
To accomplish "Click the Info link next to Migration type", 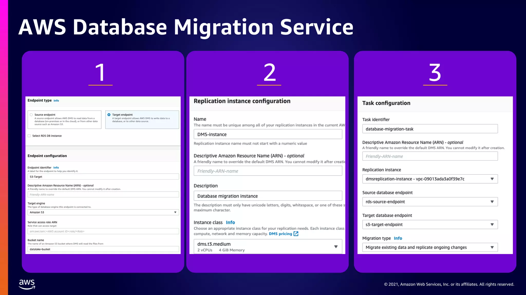I will 398,238.
